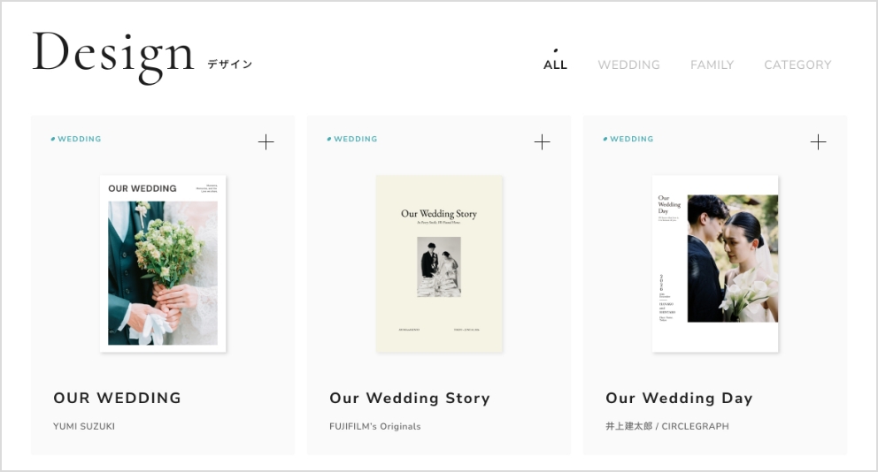Click FUJIFILM's Originals author text

click(x=374, y=426)
